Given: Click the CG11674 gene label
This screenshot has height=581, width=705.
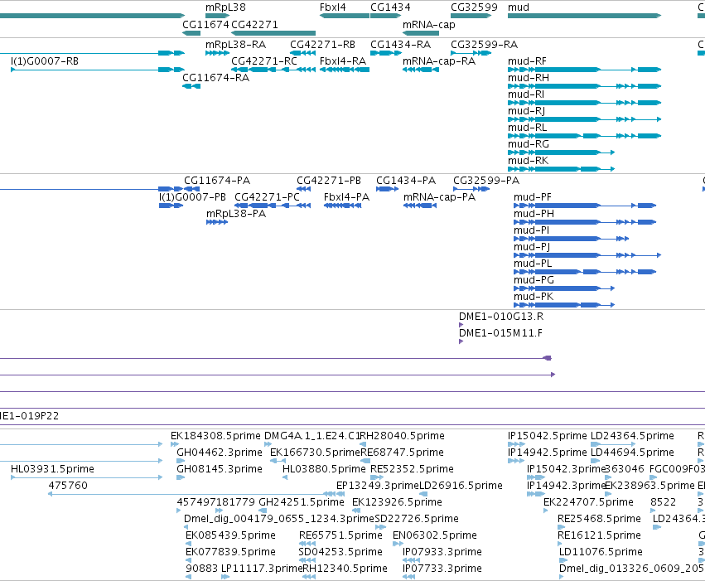Looking at the screenshot, I should (x=205, y=24).
